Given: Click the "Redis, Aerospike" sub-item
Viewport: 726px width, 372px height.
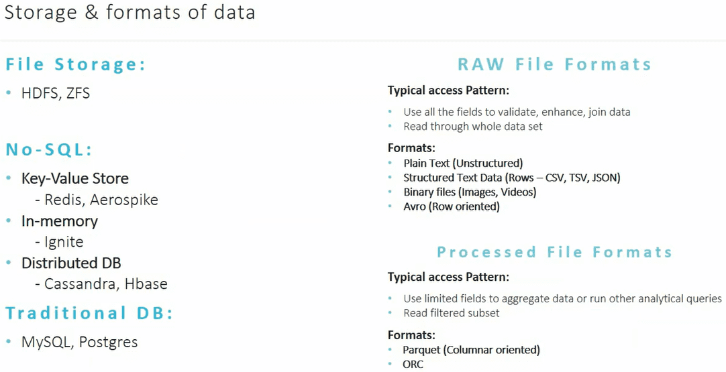Looking at the screenshot, I should coord(101,200).
